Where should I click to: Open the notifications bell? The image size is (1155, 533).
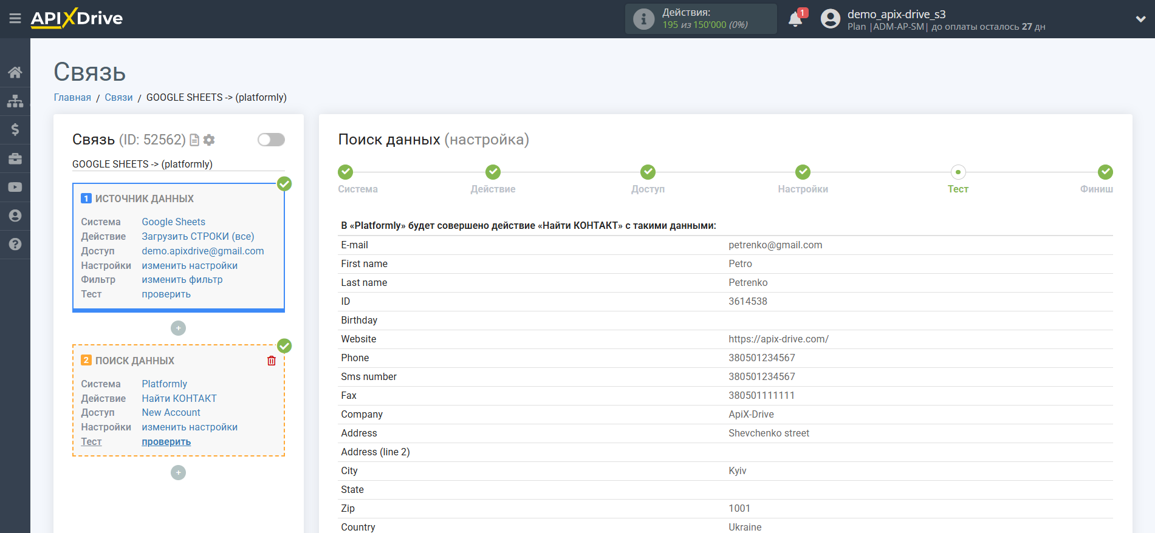click(x=795, y=19)
